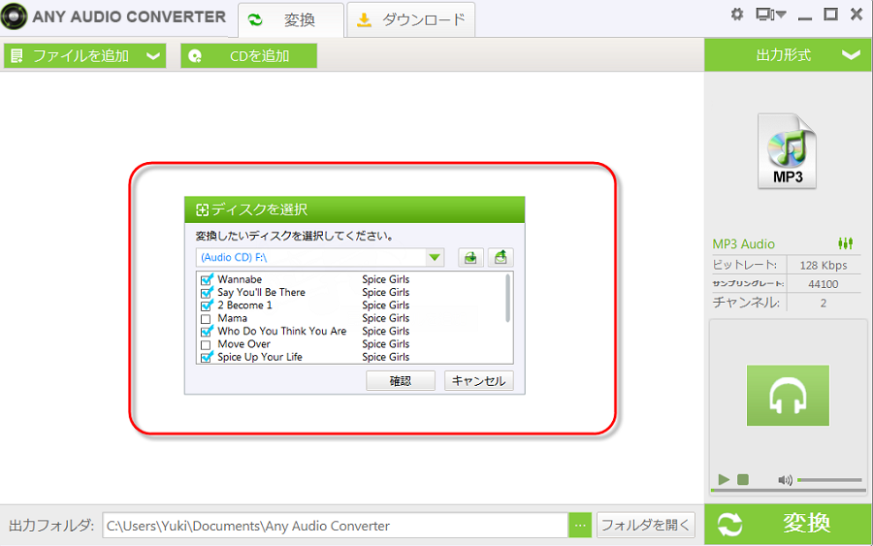873x546 pixels.
Task: Mute using the speaker volume icon
Action: pyautogui.click(x=785, y=480)
